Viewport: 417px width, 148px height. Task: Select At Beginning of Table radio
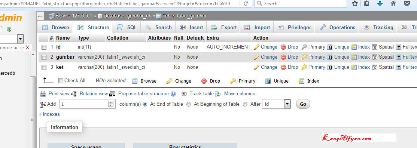(189, 104)
